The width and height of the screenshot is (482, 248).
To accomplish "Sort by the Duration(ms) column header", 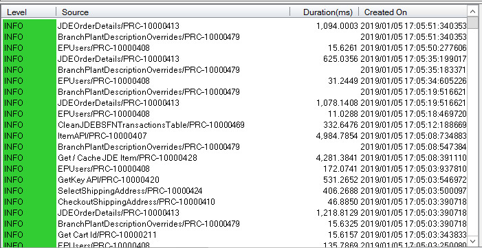I will click(x=325, y=12).
